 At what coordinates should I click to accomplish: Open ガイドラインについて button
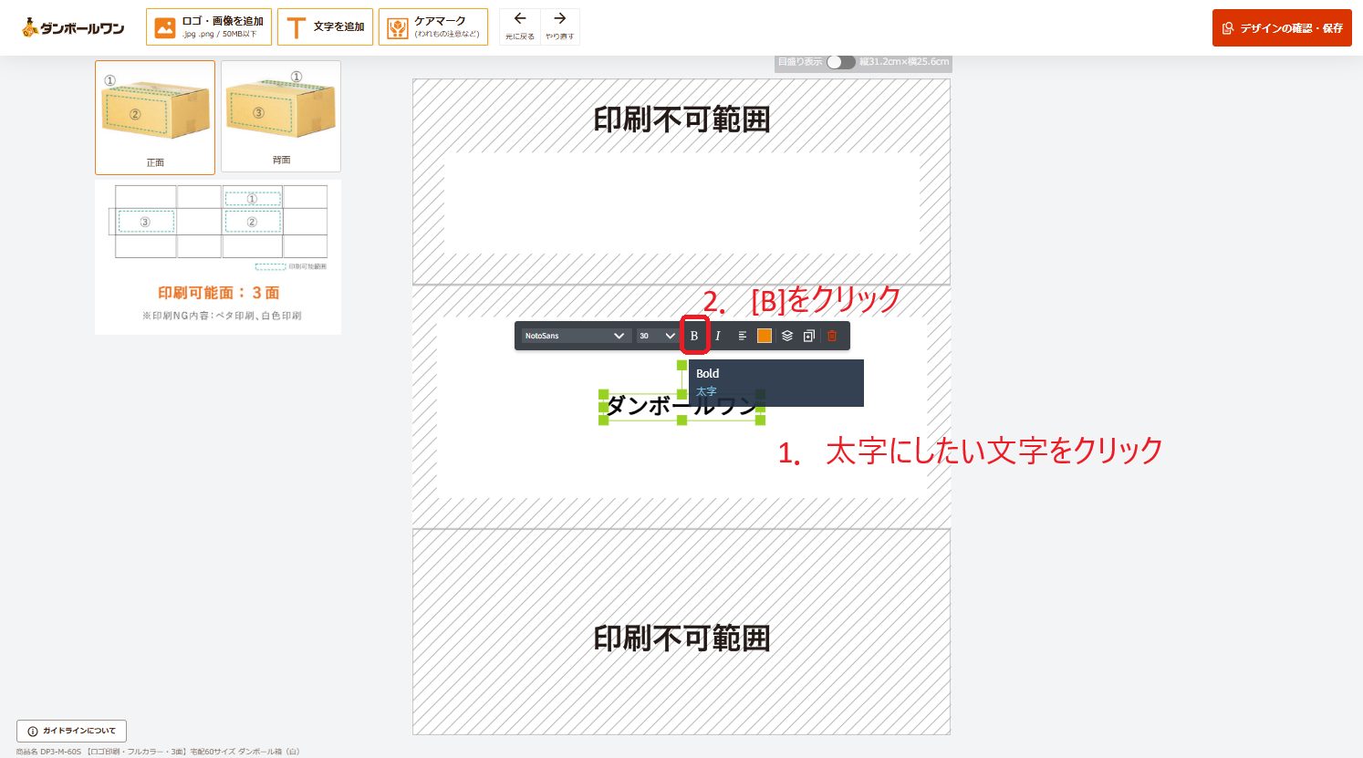point(71,731)
